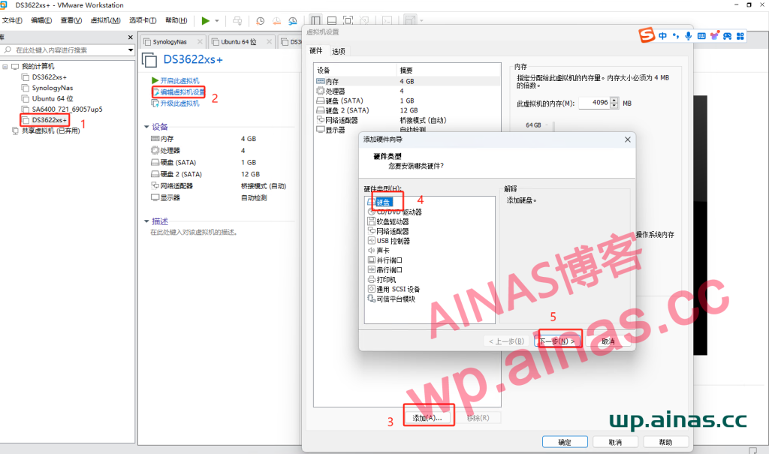The image size is (769, 454).
Task: Click 下一步(N) in the hardware wizard
Action: [556, 341]
